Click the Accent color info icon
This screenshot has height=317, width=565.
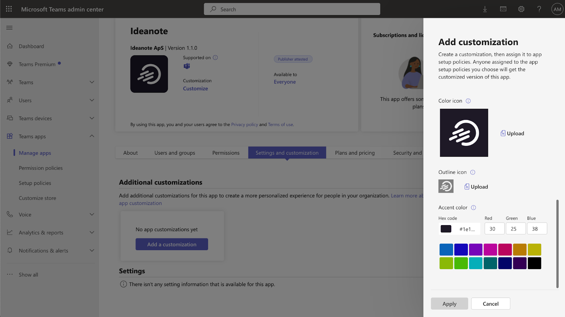(x=474, y=207)
